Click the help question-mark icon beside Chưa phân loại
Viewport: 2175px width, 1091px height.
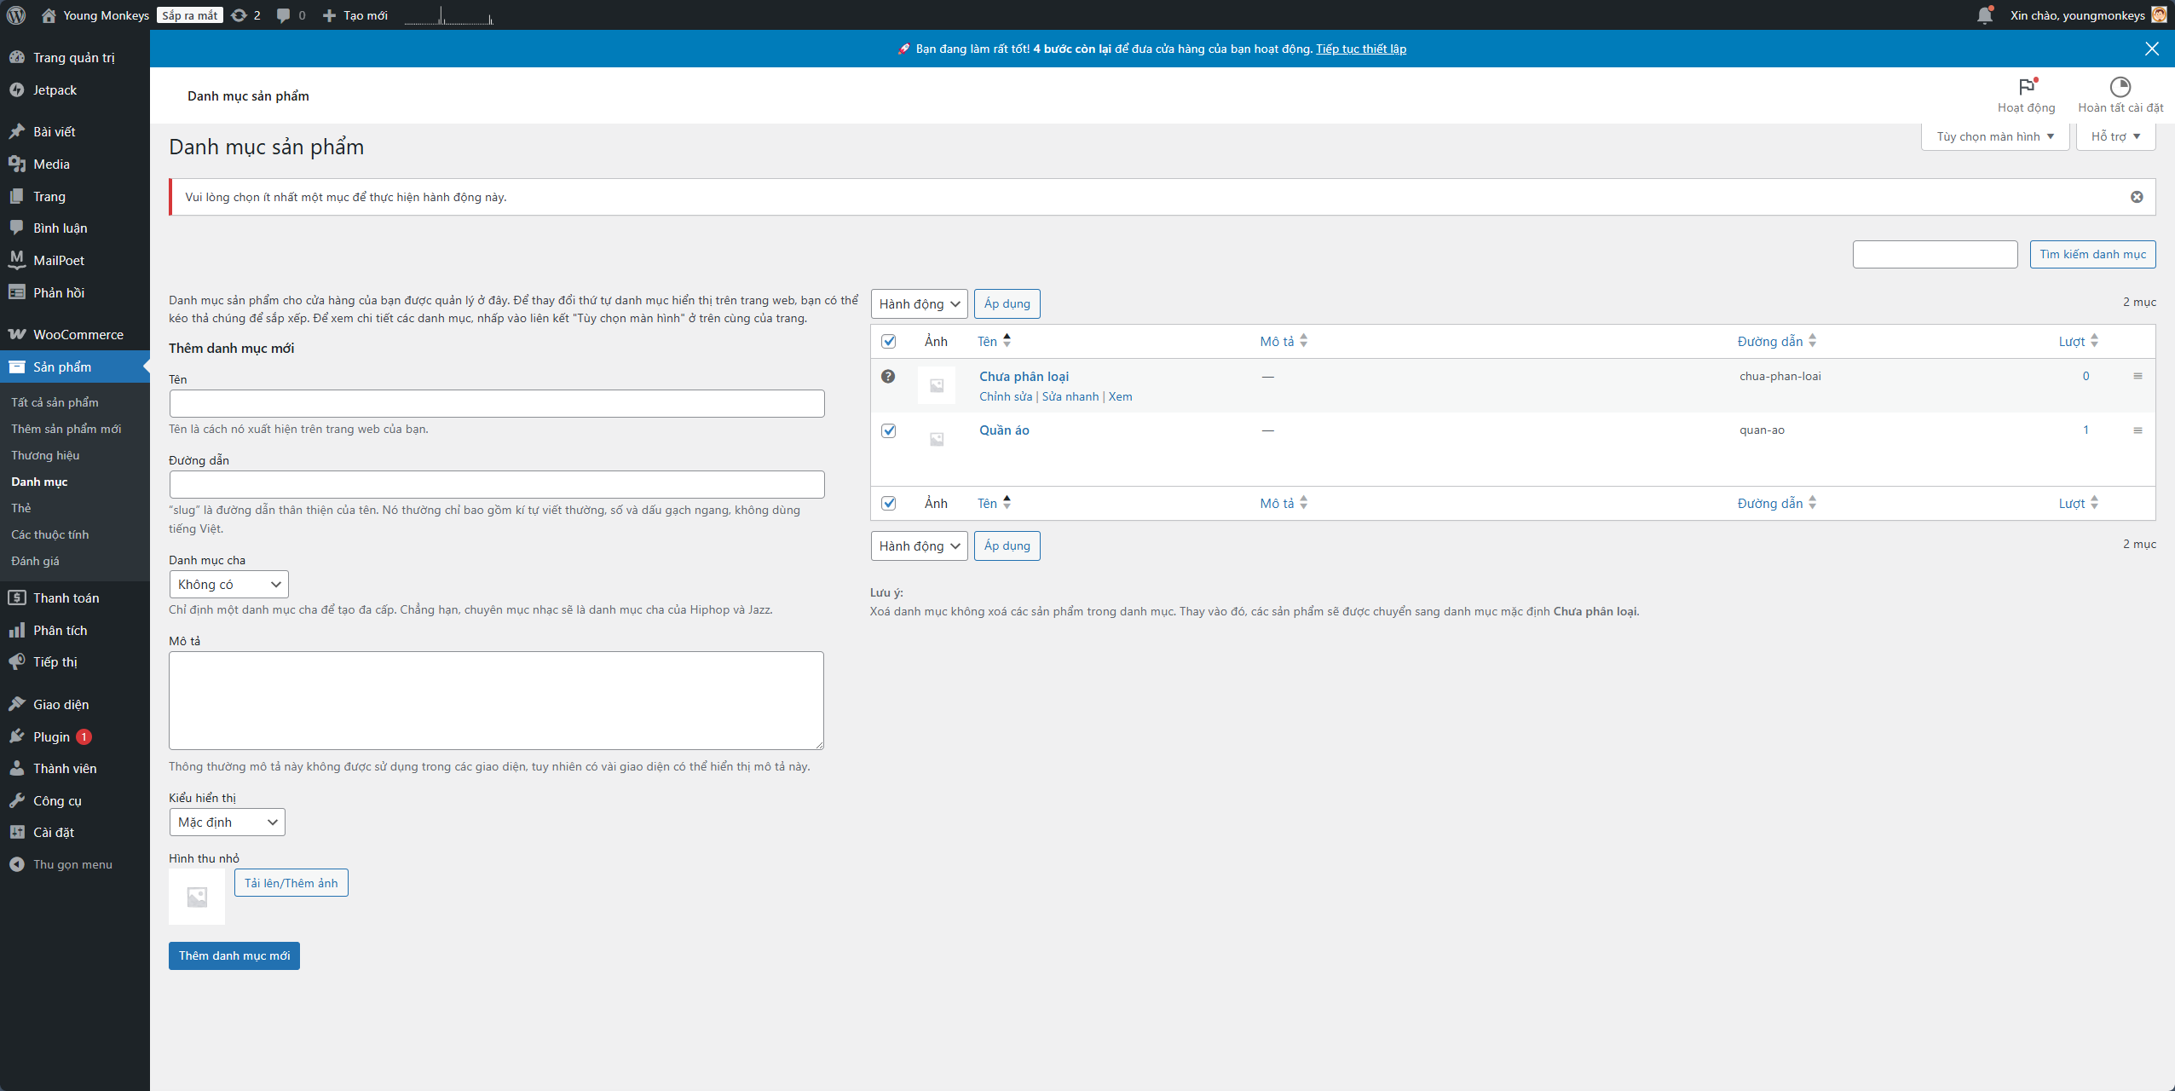(888, 376)
